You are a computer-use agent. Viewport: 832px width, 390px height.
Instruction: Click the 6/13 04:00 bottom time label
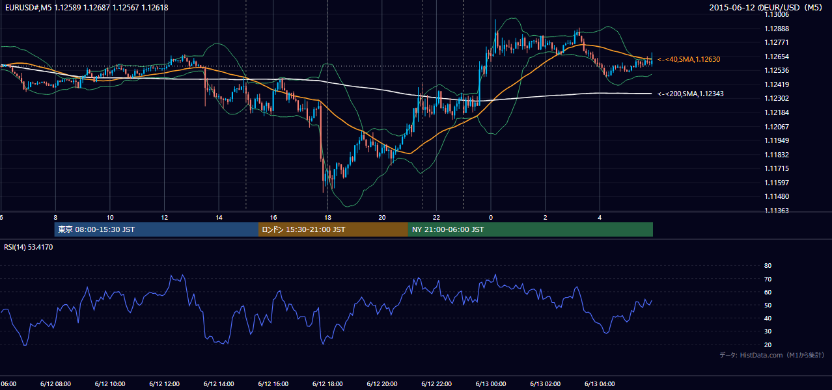[x=600, y=383]
